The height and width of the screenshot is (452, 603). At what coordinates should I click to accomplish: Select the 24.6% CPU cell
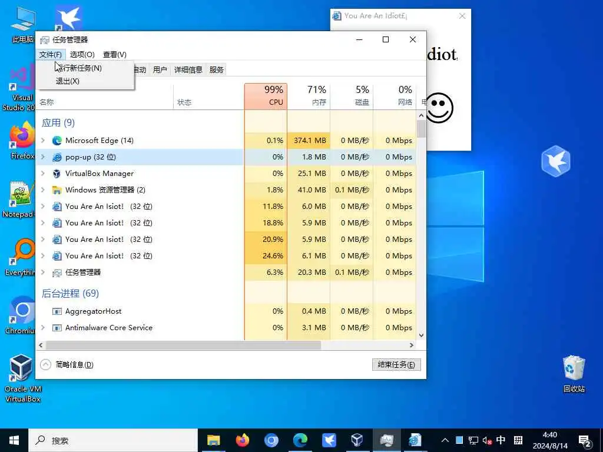pyautogui.click(x=266, y=256)
